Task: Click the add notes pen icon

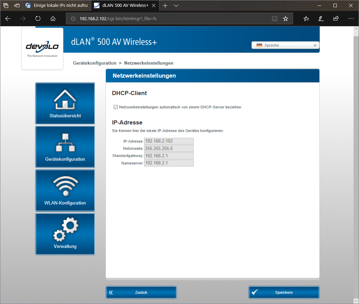Action: click(321, 18)
